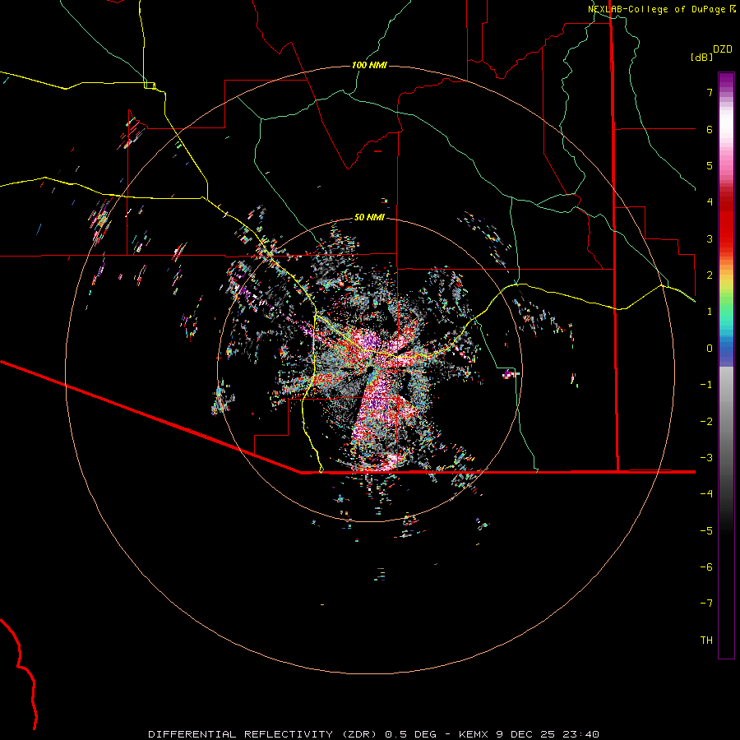Click the -3 dB scale label
Viewport: 740px width, 740px height.
706,458
